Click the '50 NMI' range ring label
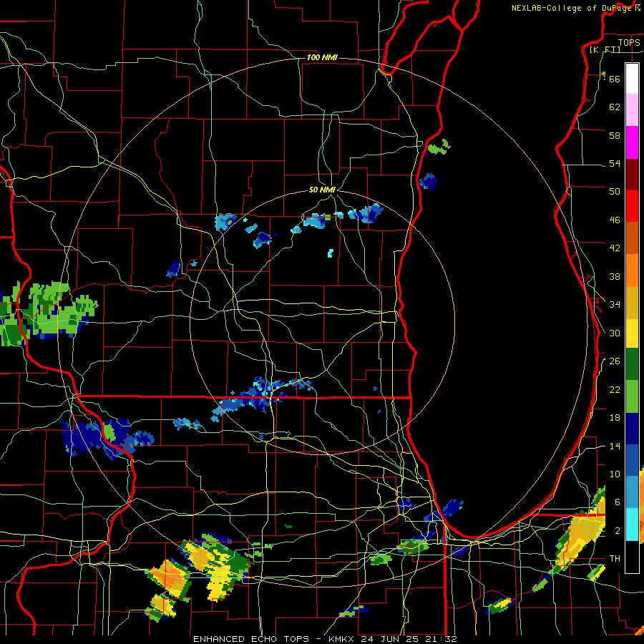644x644 pixels. (322, 190)
